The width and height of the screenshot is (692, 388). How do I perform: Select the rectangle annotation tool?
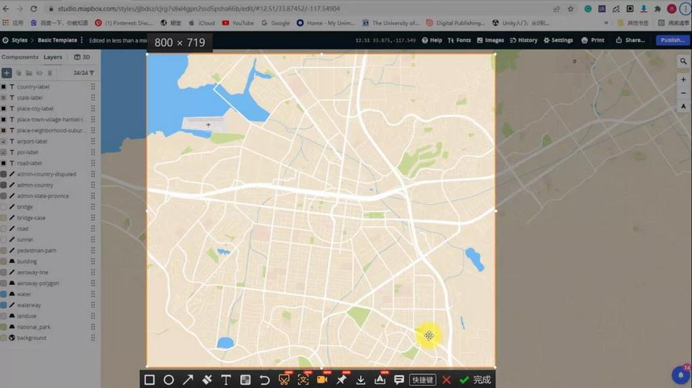(149, 380)
